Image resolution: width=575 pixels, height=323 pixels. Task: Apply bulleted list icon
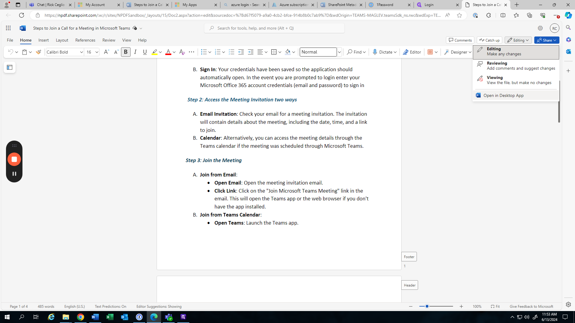[x=204, y=52]
